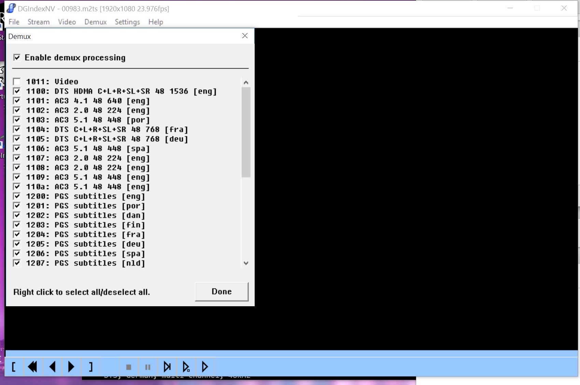The image size is (580, 385).
Task: Maximize the DGIndexNV window
Action: click(537, 8)
